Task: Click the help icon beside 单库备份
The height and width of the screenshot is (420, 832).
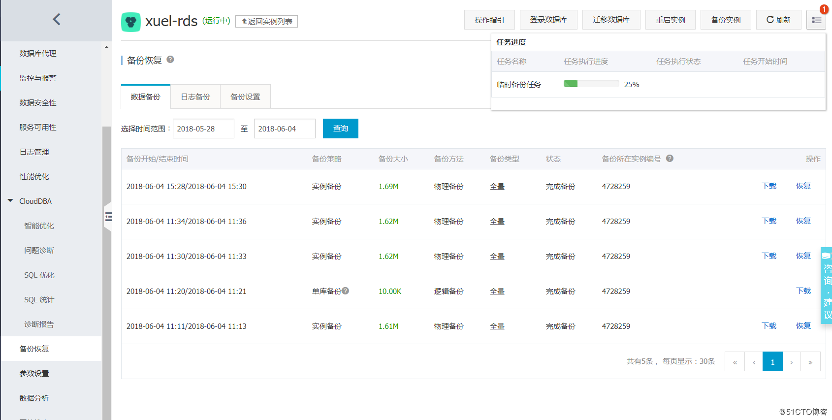Action: click(x=346, y=291)
